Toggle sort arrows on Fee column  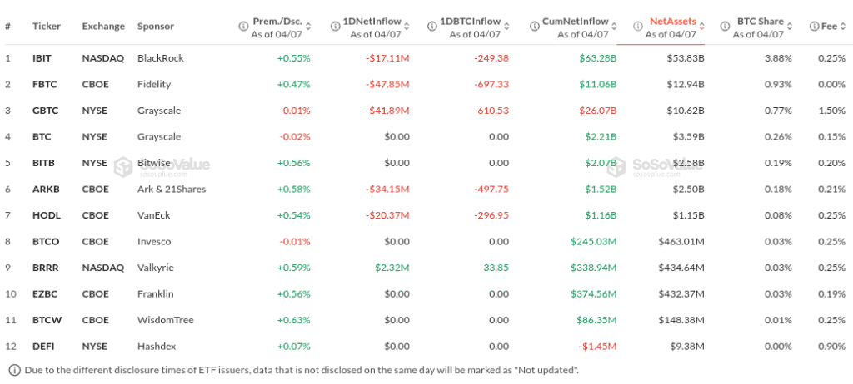point(843,27)
